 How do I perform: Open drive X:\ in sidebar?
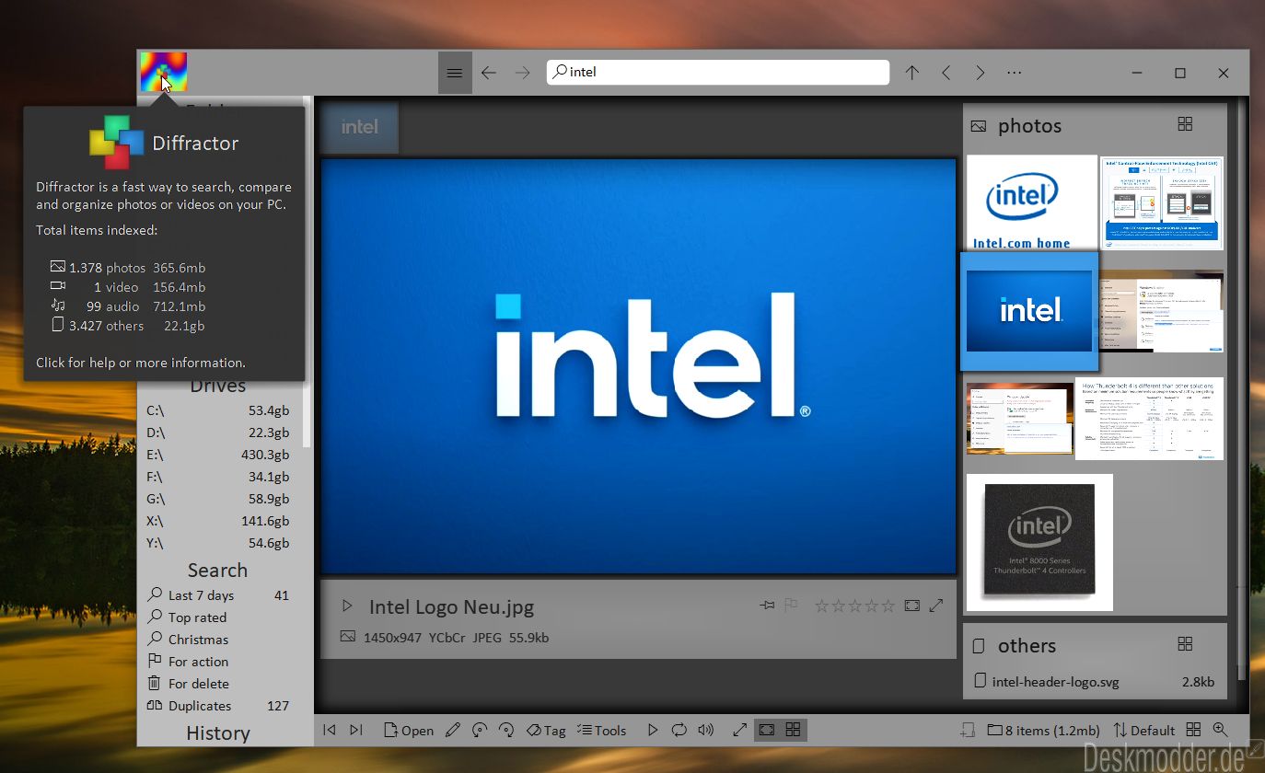coord(218,521)
